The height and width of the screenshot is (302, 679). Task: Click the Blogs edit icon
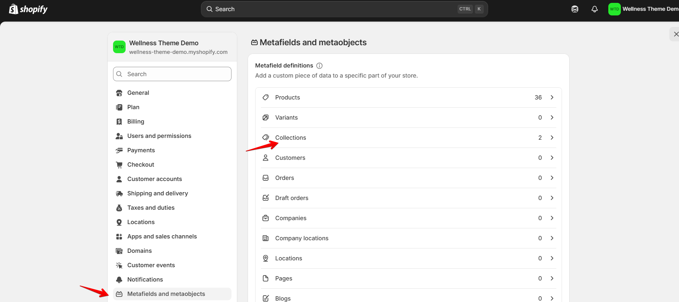pos(266,298)
